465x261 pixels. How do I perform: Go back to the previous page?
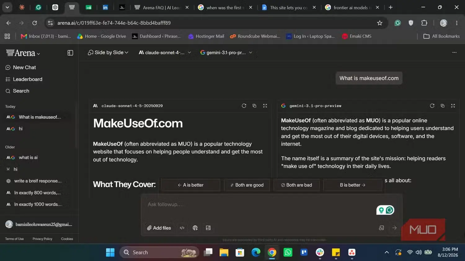(8, 23)
